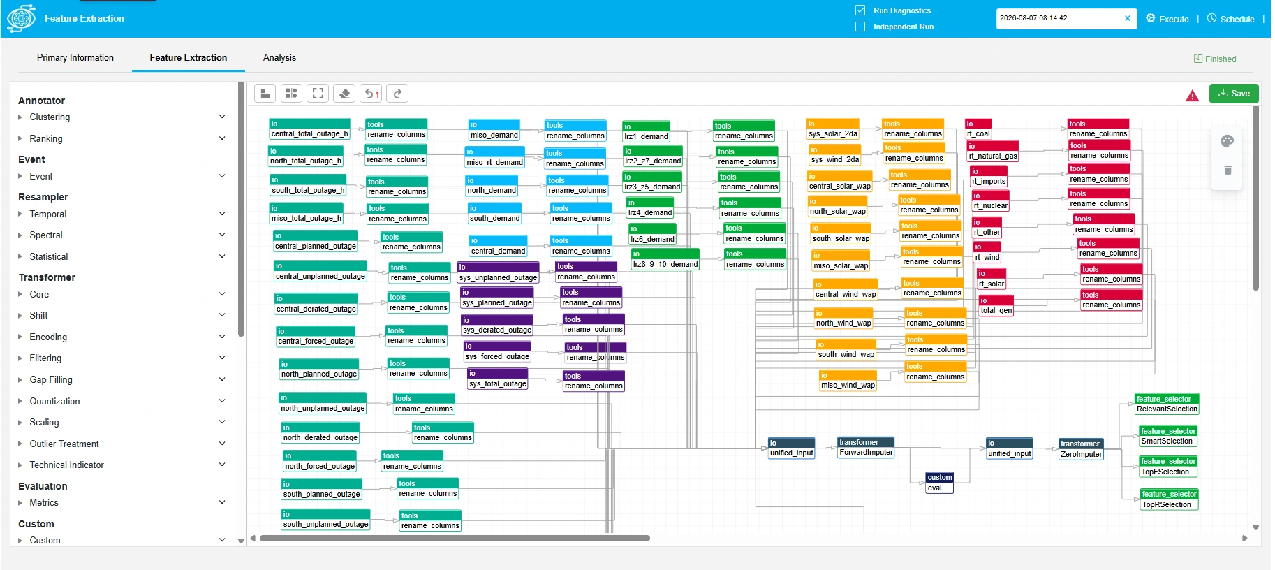
Task: Select the ZeroImputer transformer node
Action: pos(1081,449)
